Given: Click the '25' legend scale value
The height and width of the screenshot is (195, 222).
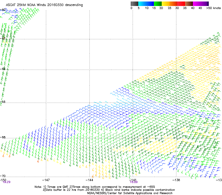Looking at the screenshot, I should 169,8.
